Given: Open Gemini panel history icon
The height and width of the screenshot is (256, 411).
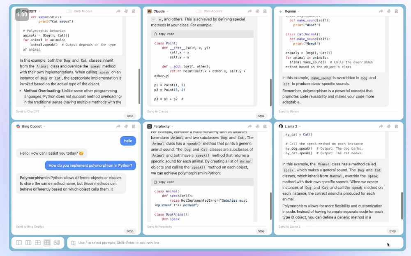Looking at the screenshot, I should coord(396,11).
